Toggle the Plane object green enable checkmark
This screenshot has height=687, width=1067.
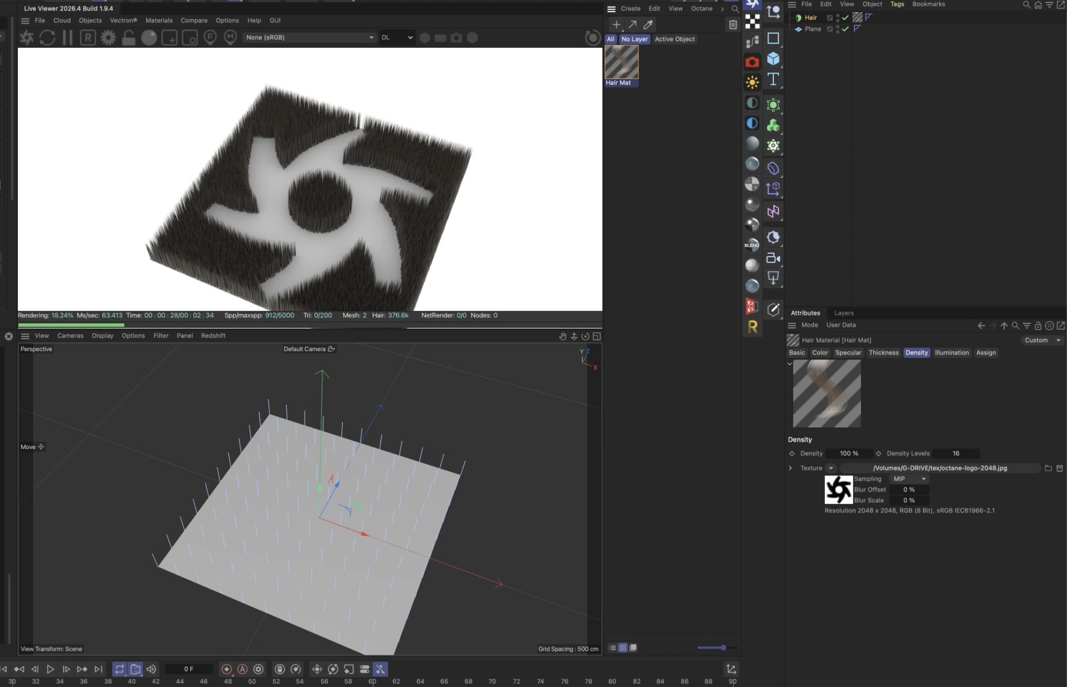point(845,29)
